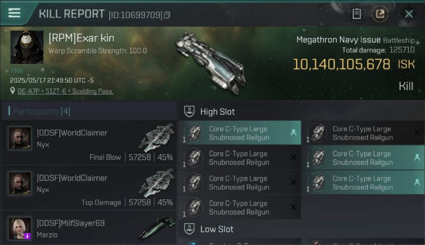Select WorldClaimer's Top Damage entry
425x245 pixels.
pos(89,188)
